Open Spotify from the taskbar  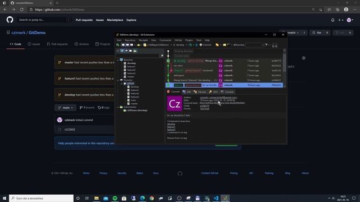point(115,198)
